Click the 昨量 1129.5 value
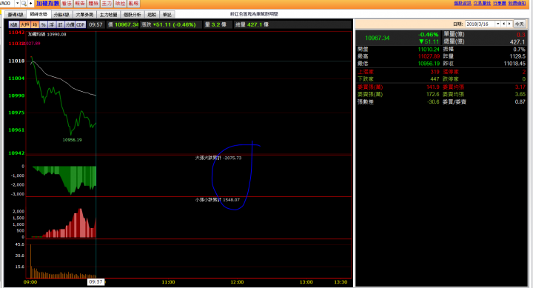Viewport: 533px width, 288px height. point(517,56)
